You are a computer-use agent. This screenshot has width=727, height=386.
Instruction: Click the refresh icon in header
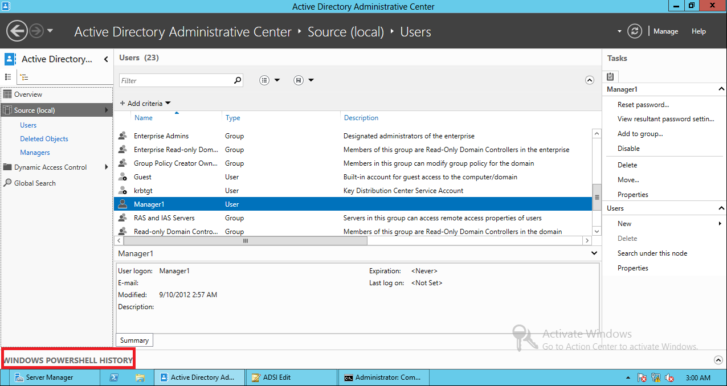(x=635, y=31)
